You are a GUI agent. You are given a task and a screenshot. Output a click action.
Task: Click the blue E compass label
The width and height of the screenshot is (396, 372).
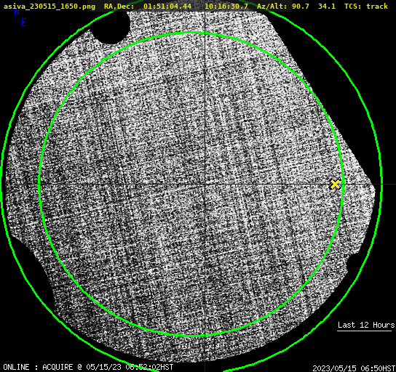[x=23, y=23]
